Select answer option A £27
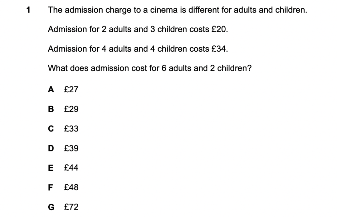The height and width of the screenshot is (217, 337). [x=63, y=89]
